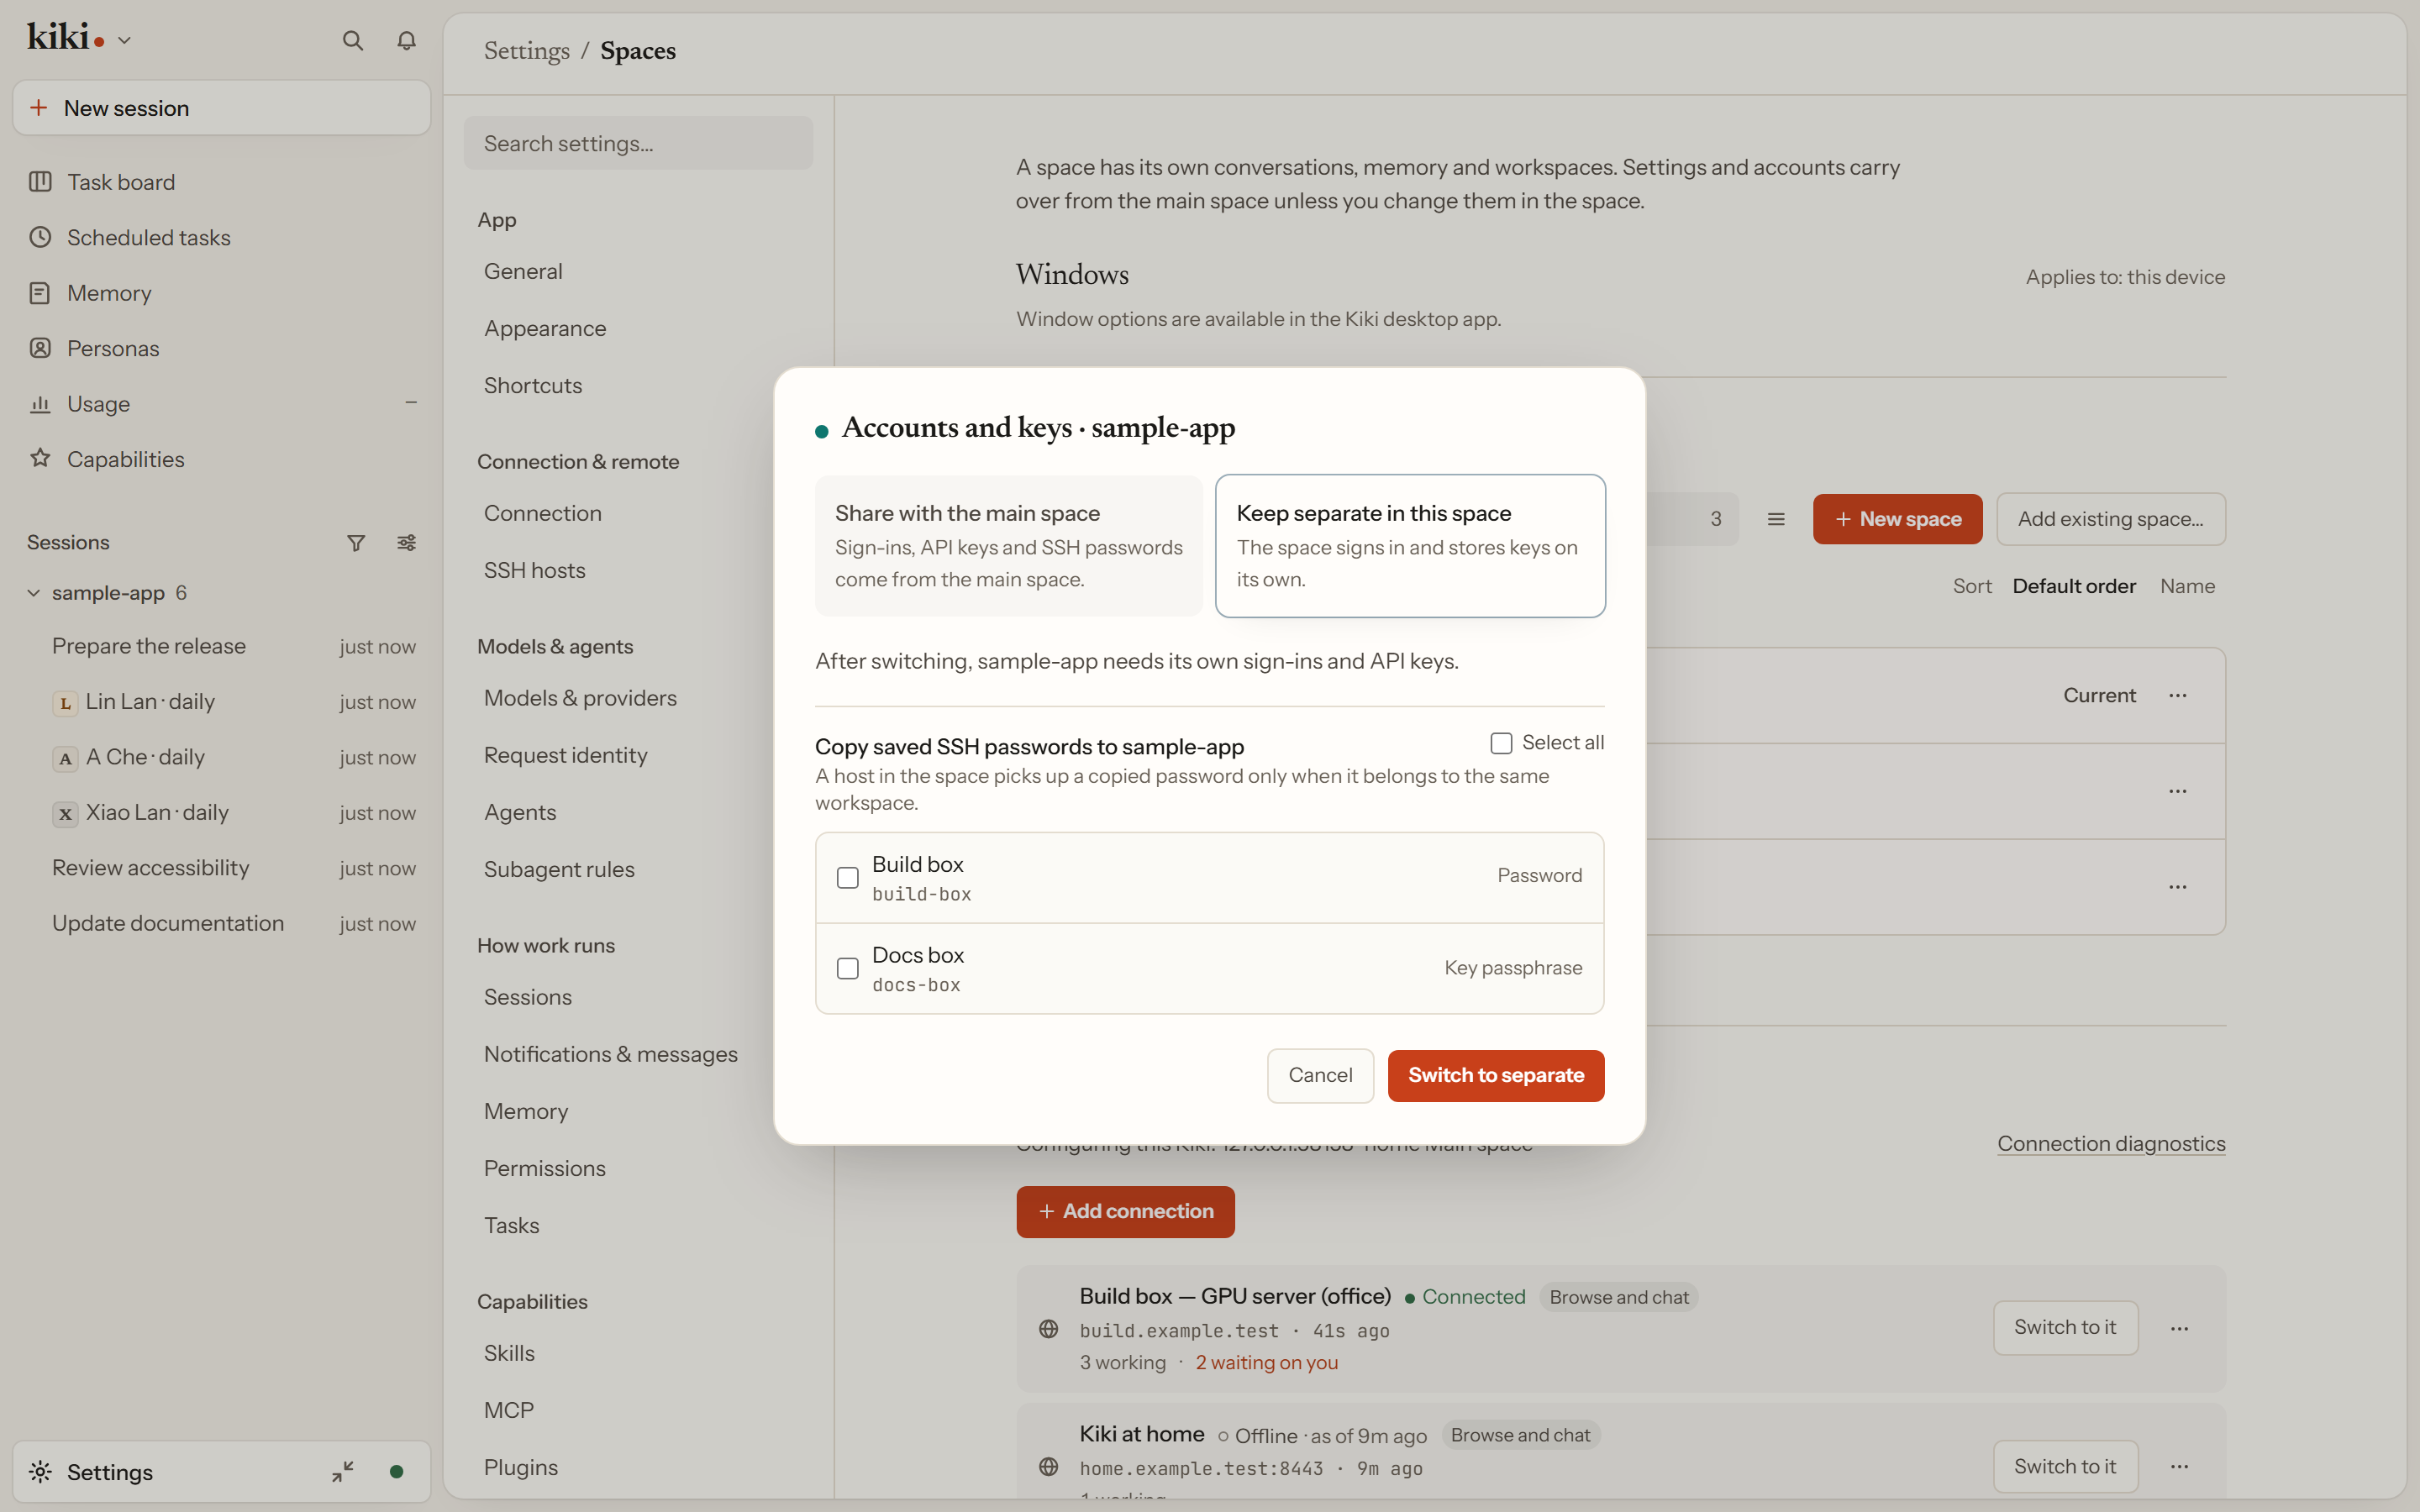Open Task board from sidebar
The width and height of the screenshot is (2420, 1512).
pos(222,182)
